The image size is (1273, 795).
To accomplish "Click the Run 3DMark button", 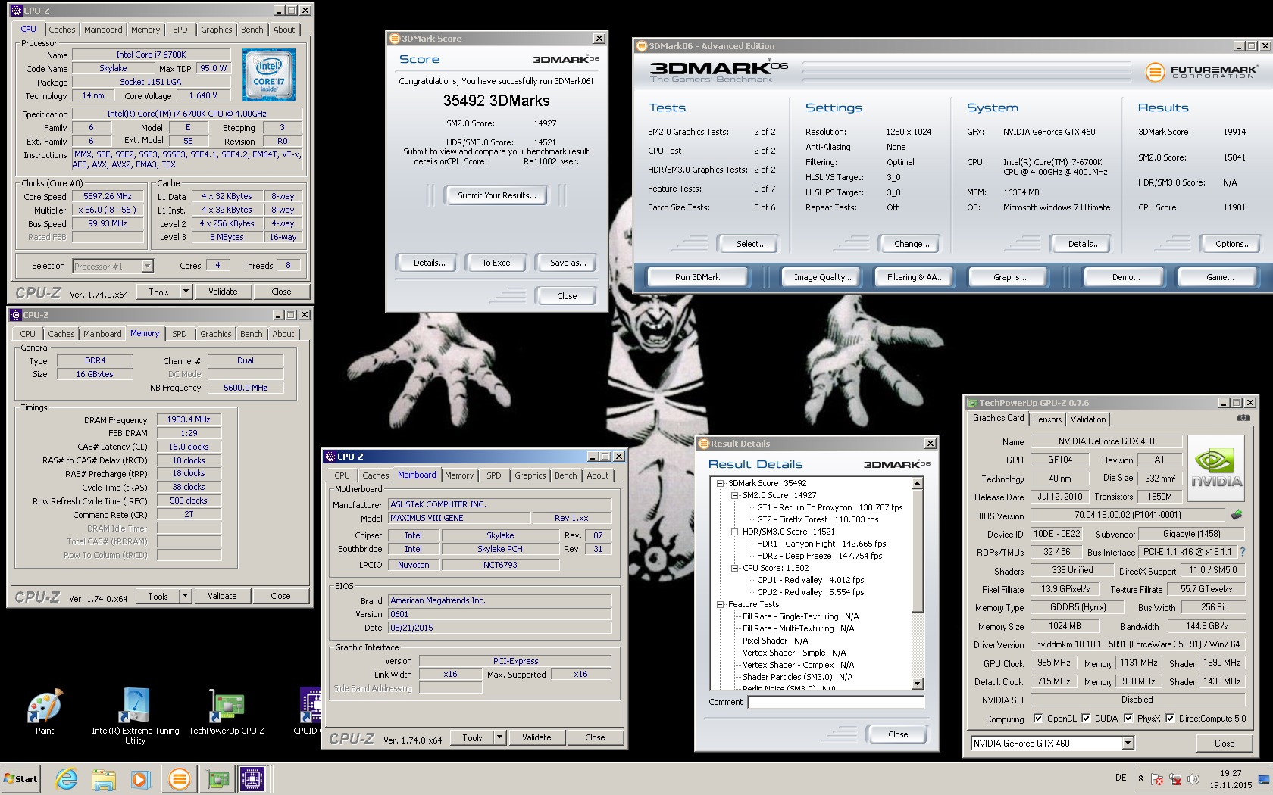I will click(x=697, y=277).
